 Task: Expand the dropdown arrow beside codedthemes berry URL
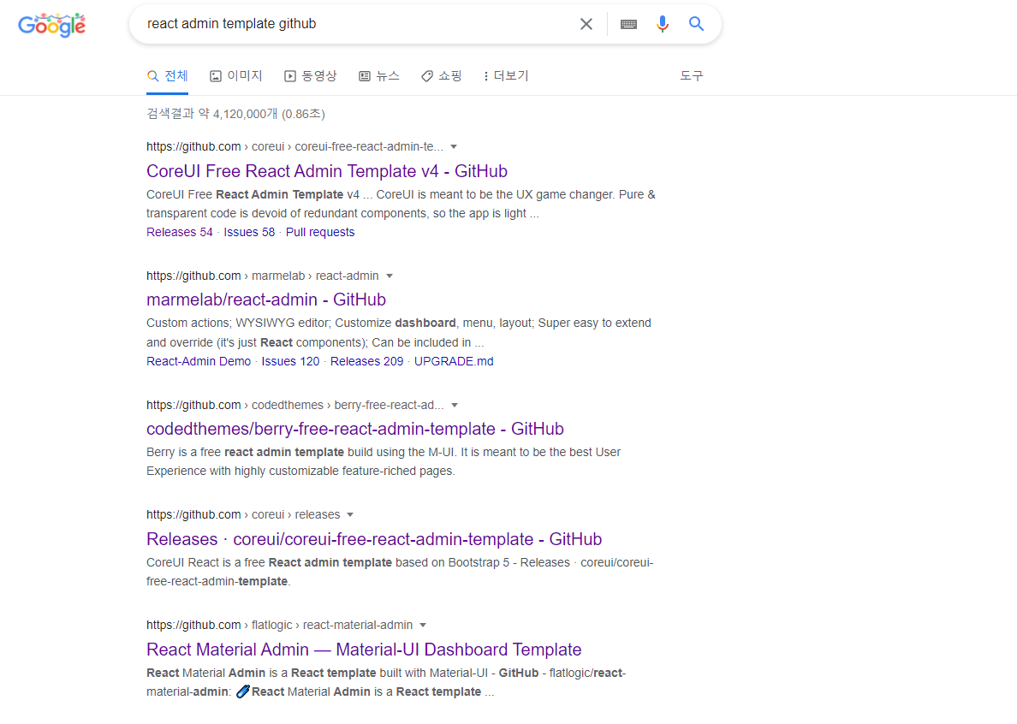(454, 405)
